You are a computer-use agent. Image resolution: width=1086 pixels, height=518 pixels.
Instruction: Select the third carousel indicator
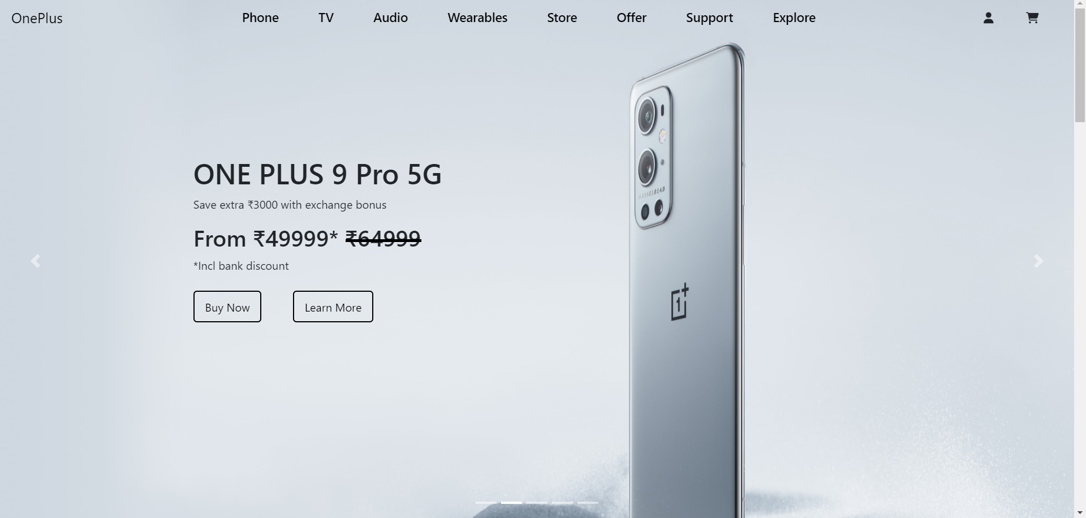click(537, 502)
